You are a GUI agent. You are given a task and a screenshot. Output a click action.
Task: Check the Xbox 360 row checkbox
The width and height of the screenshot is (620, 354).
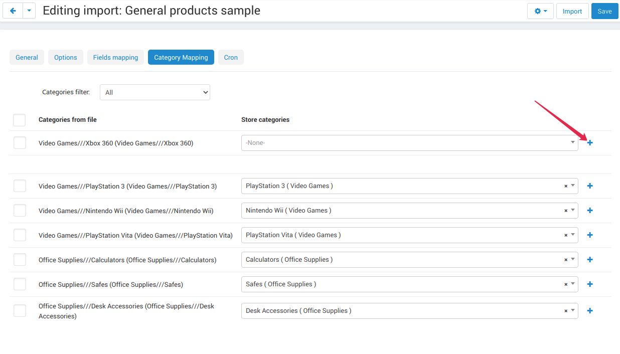[x=20, y=143]
